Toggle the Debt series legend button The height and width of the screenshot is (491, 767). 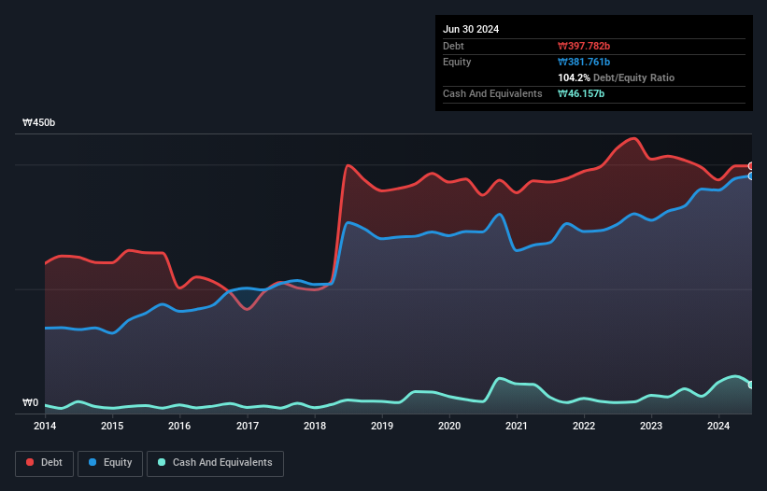click(45, 463)
